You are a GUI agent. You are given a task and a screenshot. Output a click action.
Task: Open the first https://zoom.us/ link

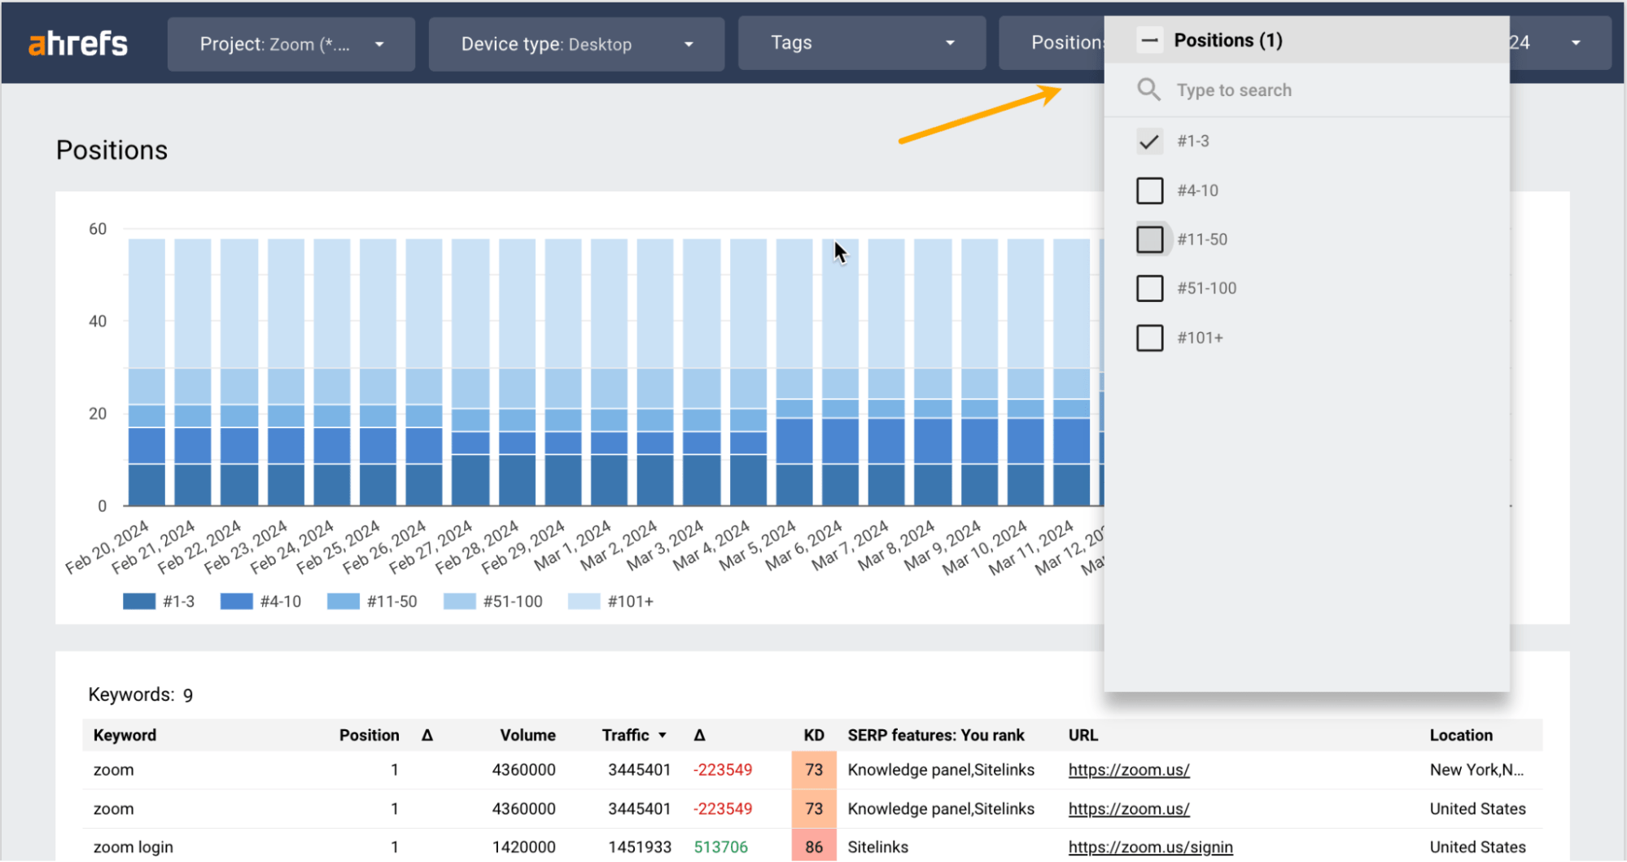pyautogui.click(x=1128, y=769)
